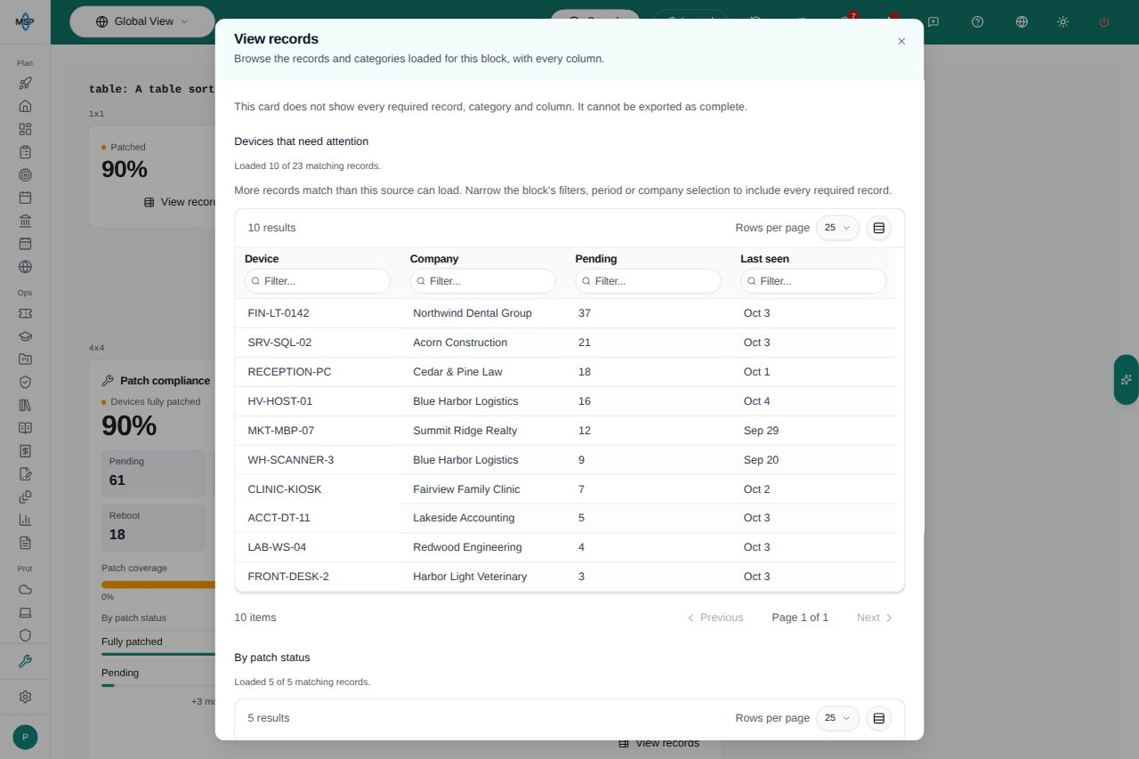Open the P user avatar
1139x759 pixels.
25,737
